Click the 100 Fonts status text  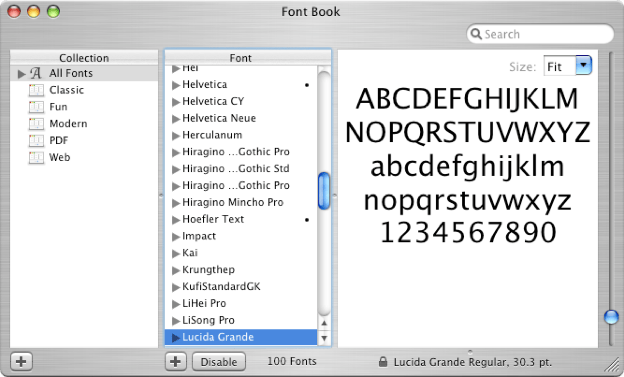click(292, 361)
